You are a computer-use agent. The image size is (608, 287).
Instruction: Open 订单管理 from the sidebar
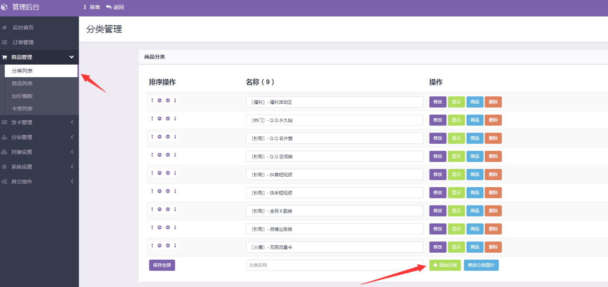tap(23, 43)
